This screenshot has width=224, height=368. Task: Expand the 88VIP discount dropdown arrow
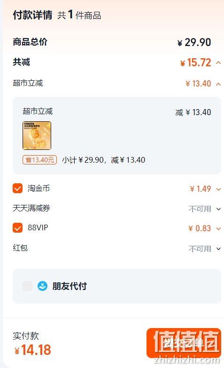pos(219,228)
